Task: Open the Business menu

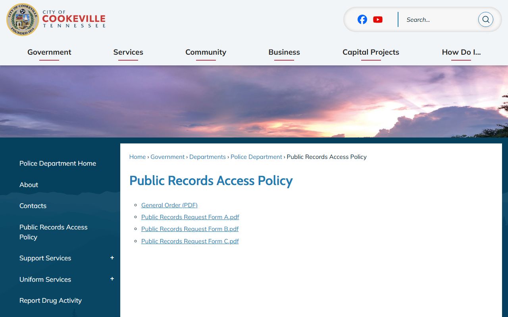Action: point(284,52)
